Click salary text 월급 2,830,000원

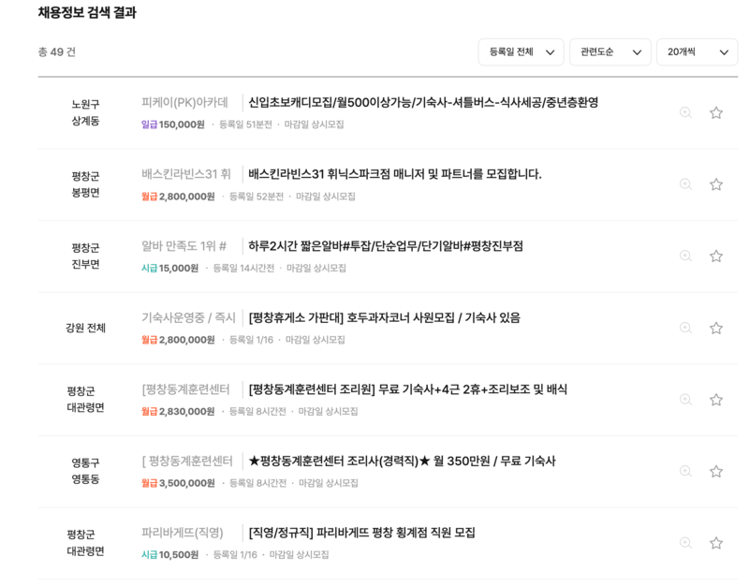point(178,412)
